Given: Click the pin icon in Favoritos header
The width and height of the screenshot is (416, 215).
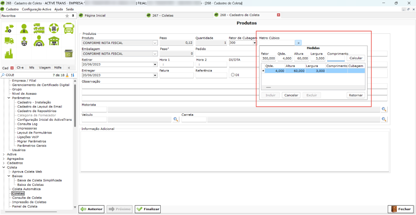Looking at the screenshot, I should [x=73, y=16].
